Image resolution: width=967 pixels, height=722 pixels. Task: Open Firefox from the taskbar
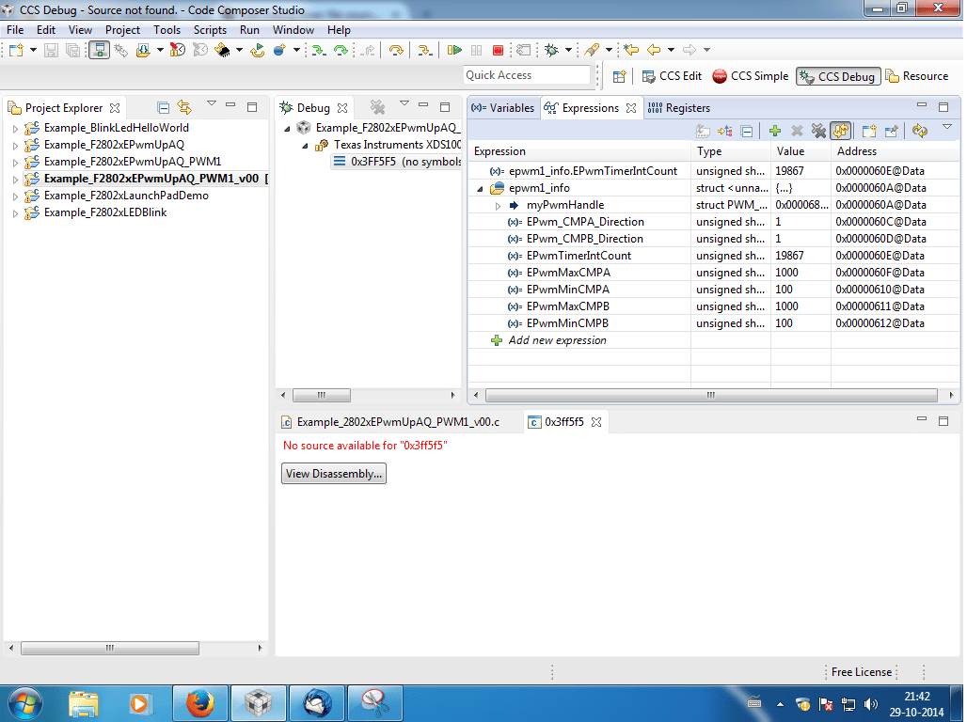[199, 702]
